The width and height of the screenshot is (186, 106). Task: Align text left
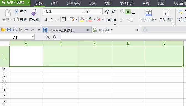tap(122, 19)
